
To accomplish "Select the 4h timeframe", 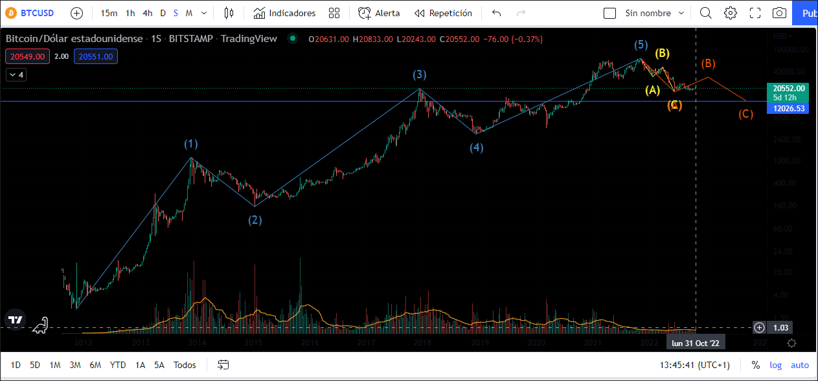I will (148, 13).
